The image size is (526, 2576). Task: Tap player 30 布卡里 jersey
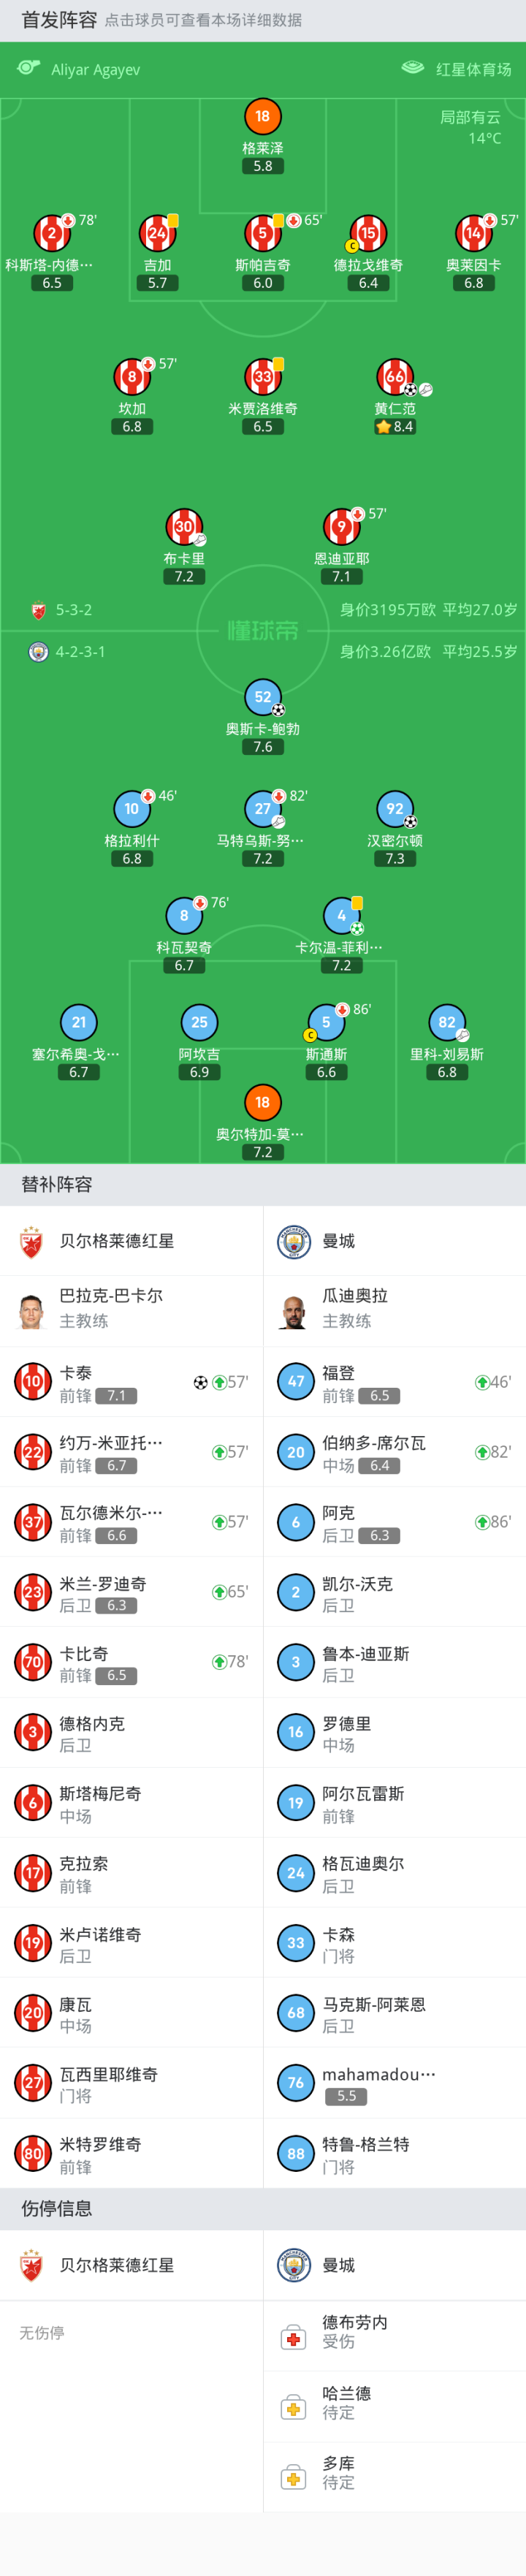(184, 526)
